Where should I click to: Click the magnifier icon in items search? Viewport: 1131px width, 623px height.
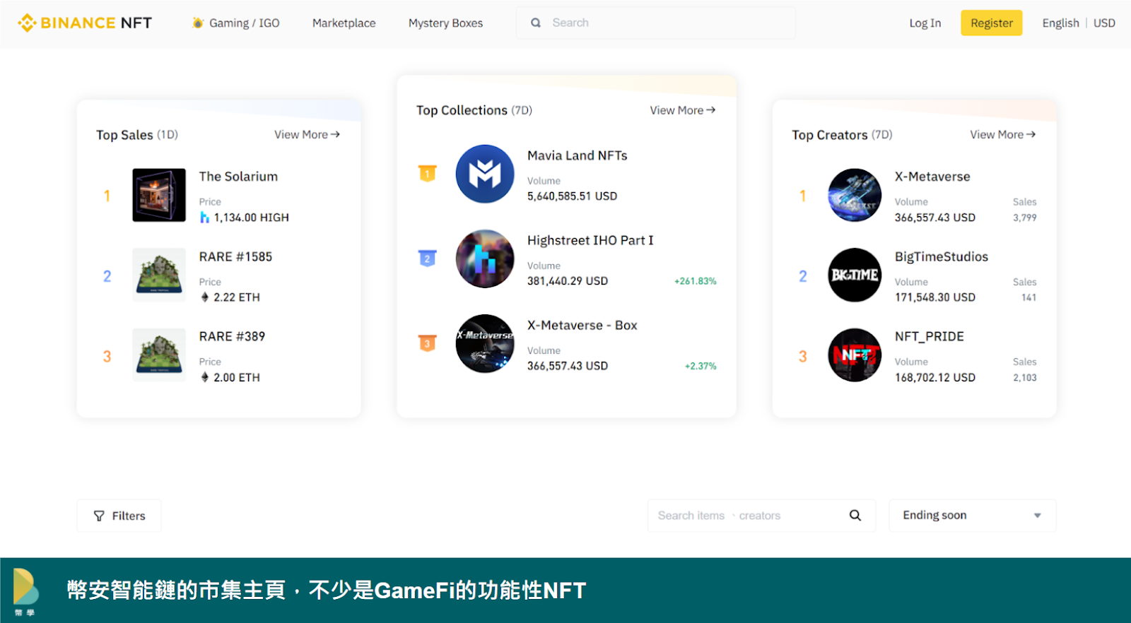tap(855, 516)
